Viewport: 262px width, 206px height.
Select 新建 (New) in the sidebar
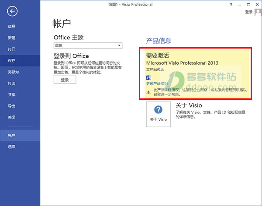point(11,38)
